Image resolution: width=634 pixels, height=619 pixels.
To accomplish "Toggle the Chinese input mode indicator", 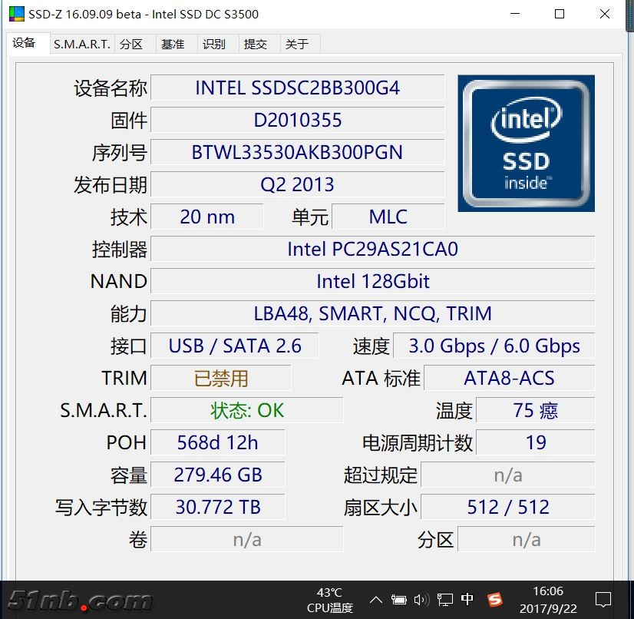I will (x=467, y=599).
